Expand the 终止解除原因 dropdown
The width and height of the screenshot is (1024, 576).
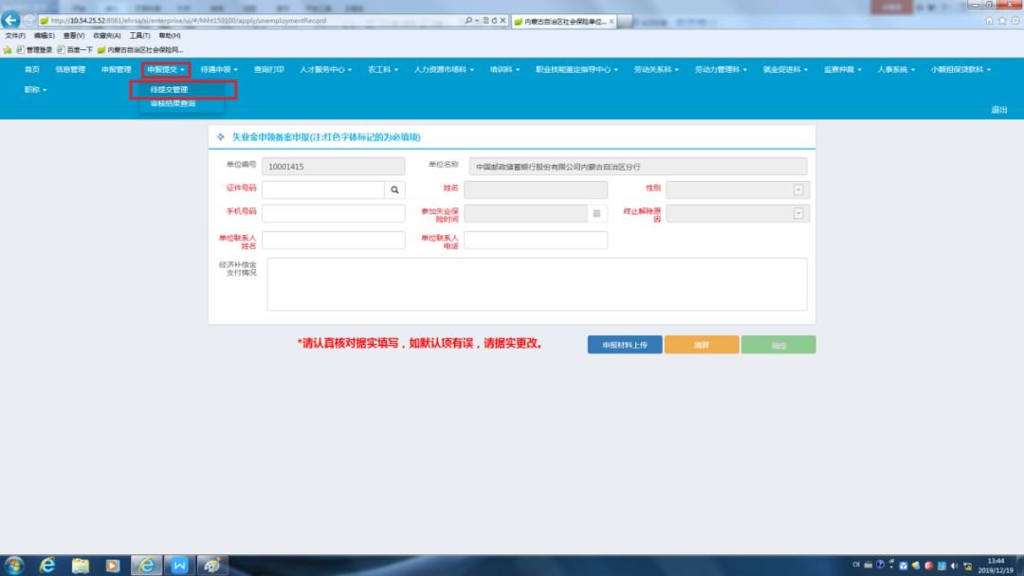[797, 213]
